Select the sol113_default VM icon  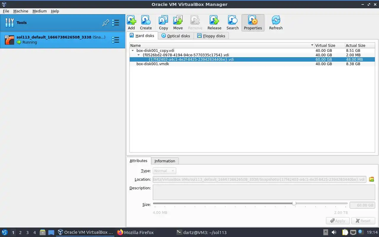pos(10,40)
